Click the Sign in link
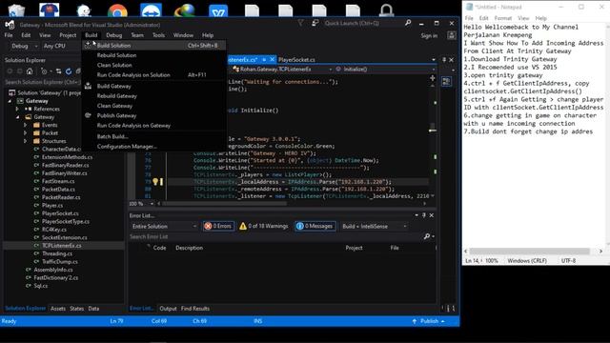 [429, 36]
